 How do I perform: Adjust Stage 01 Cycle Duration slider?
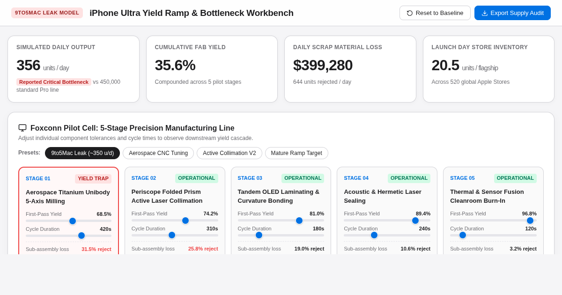pos(68,236)
